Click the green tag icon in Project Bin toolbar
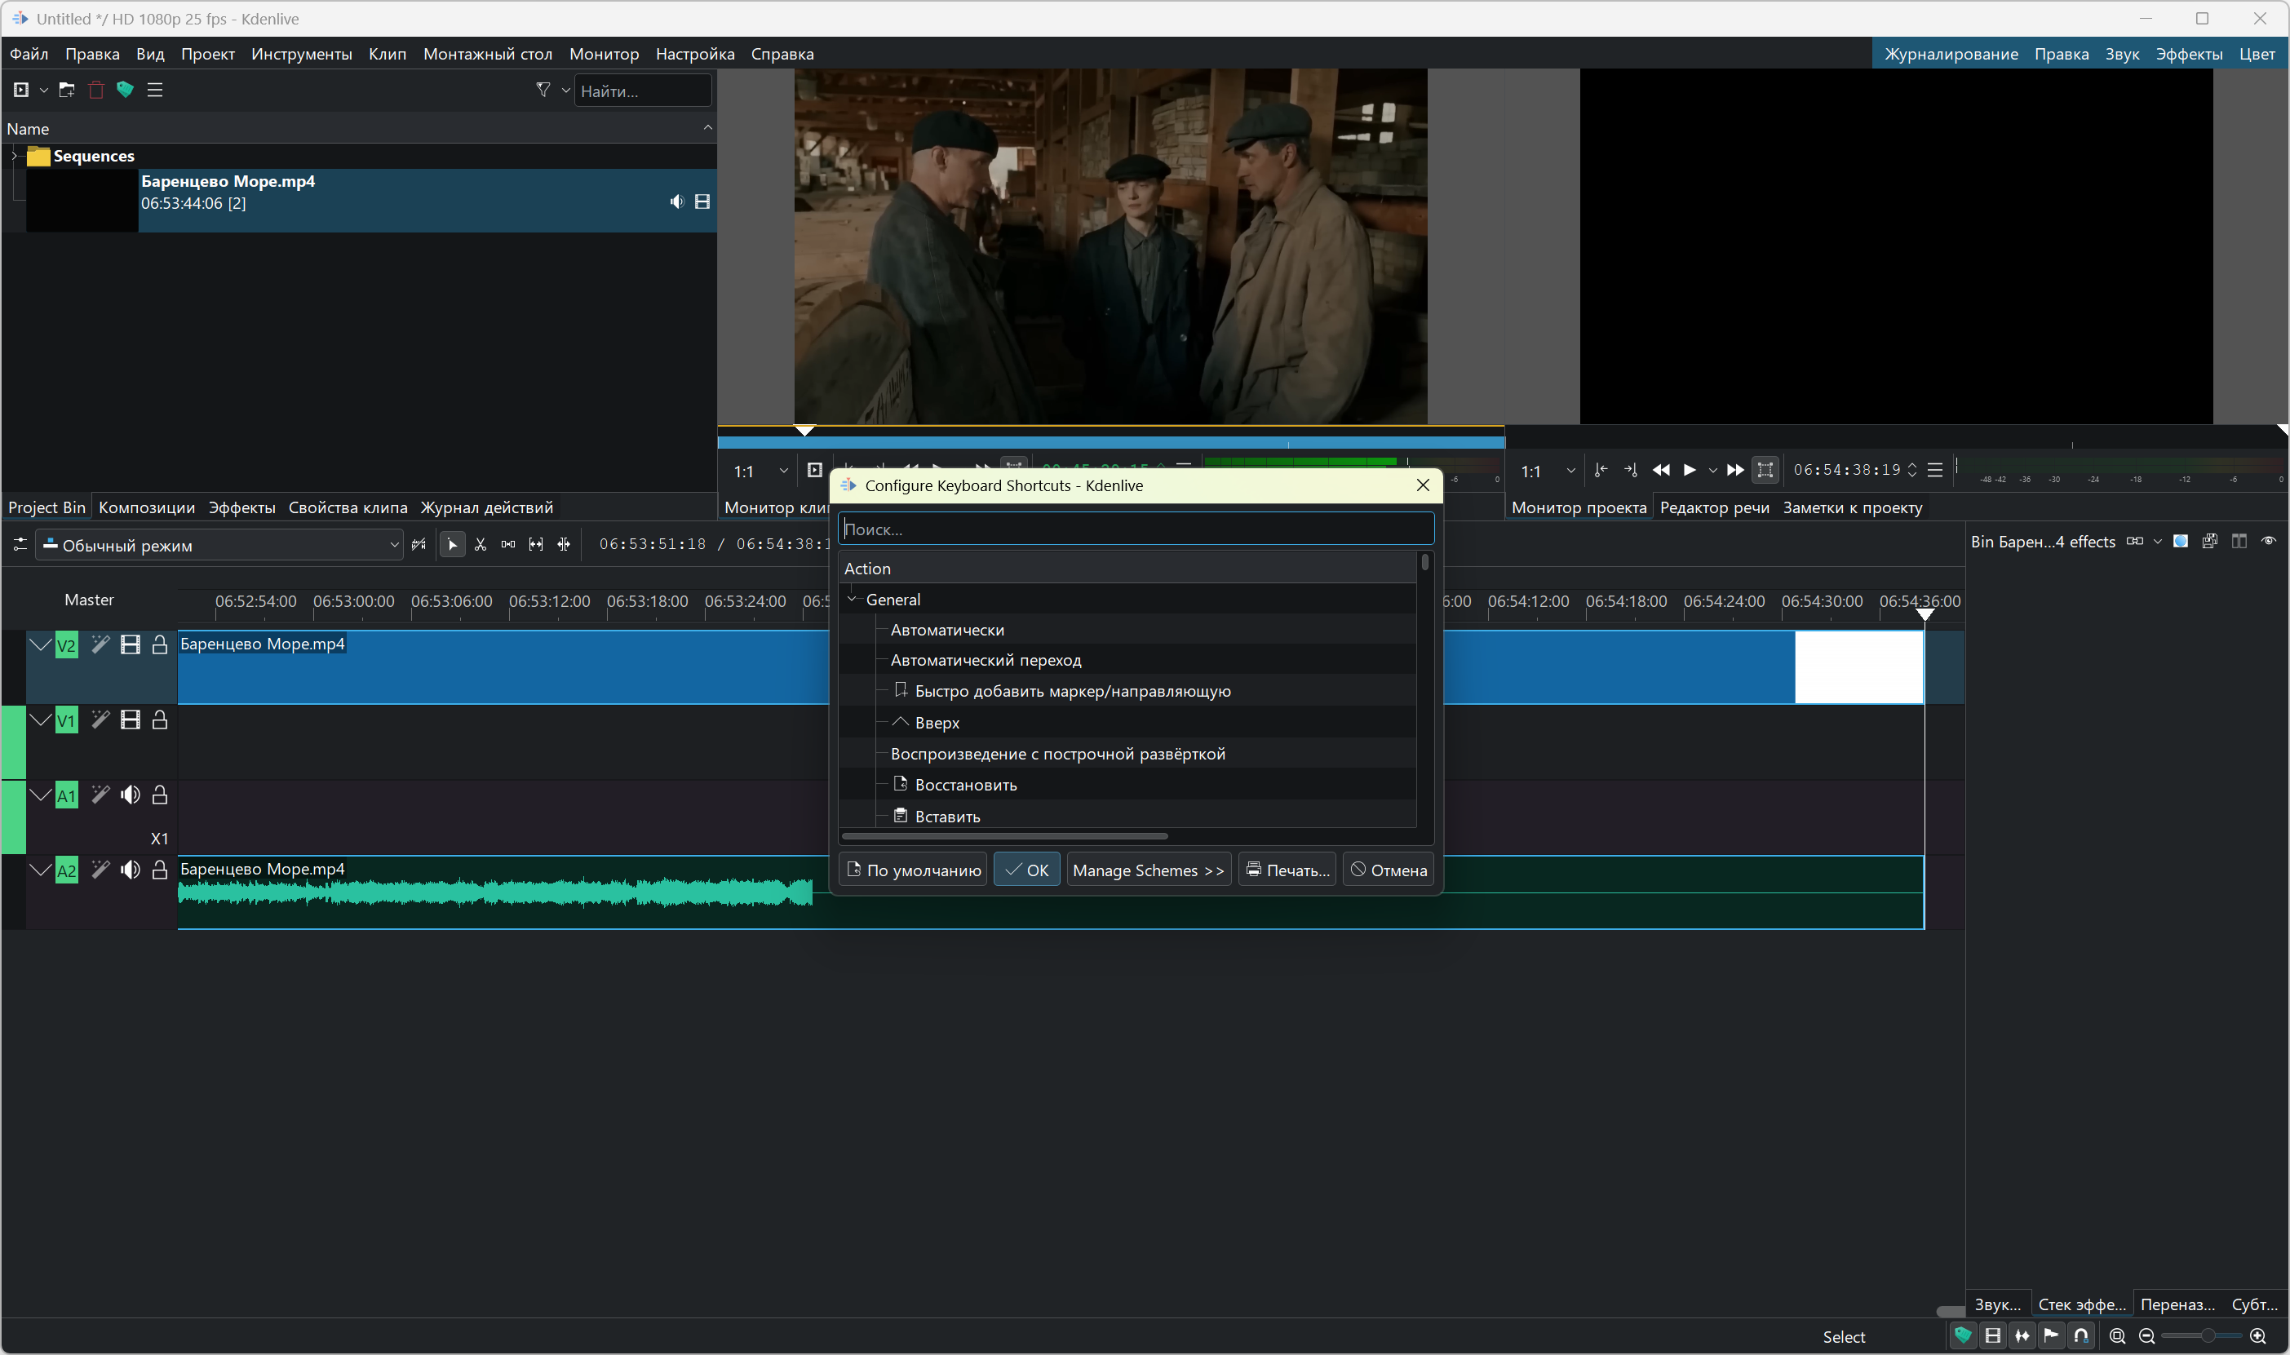 click(125, 90)
